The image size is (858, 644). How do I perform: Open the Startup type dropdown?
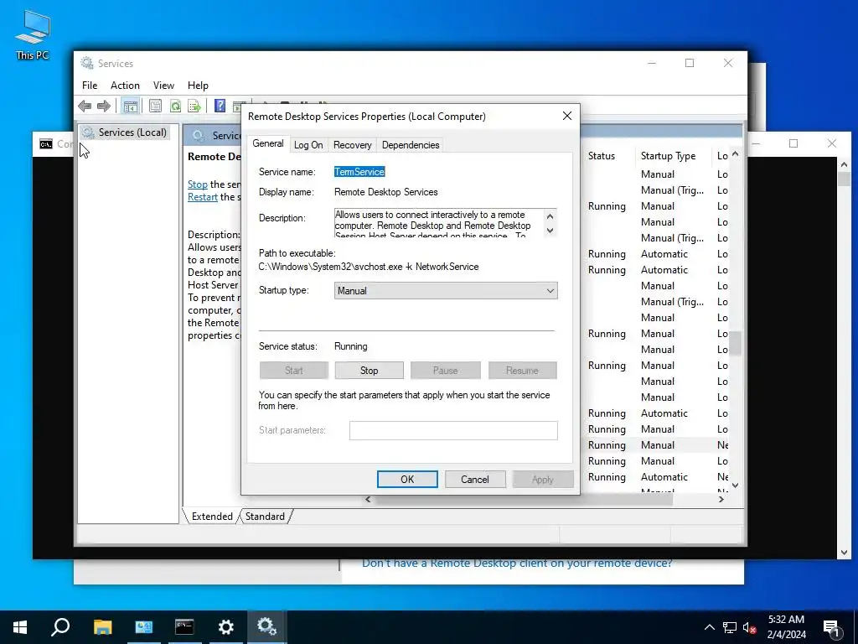446,291
